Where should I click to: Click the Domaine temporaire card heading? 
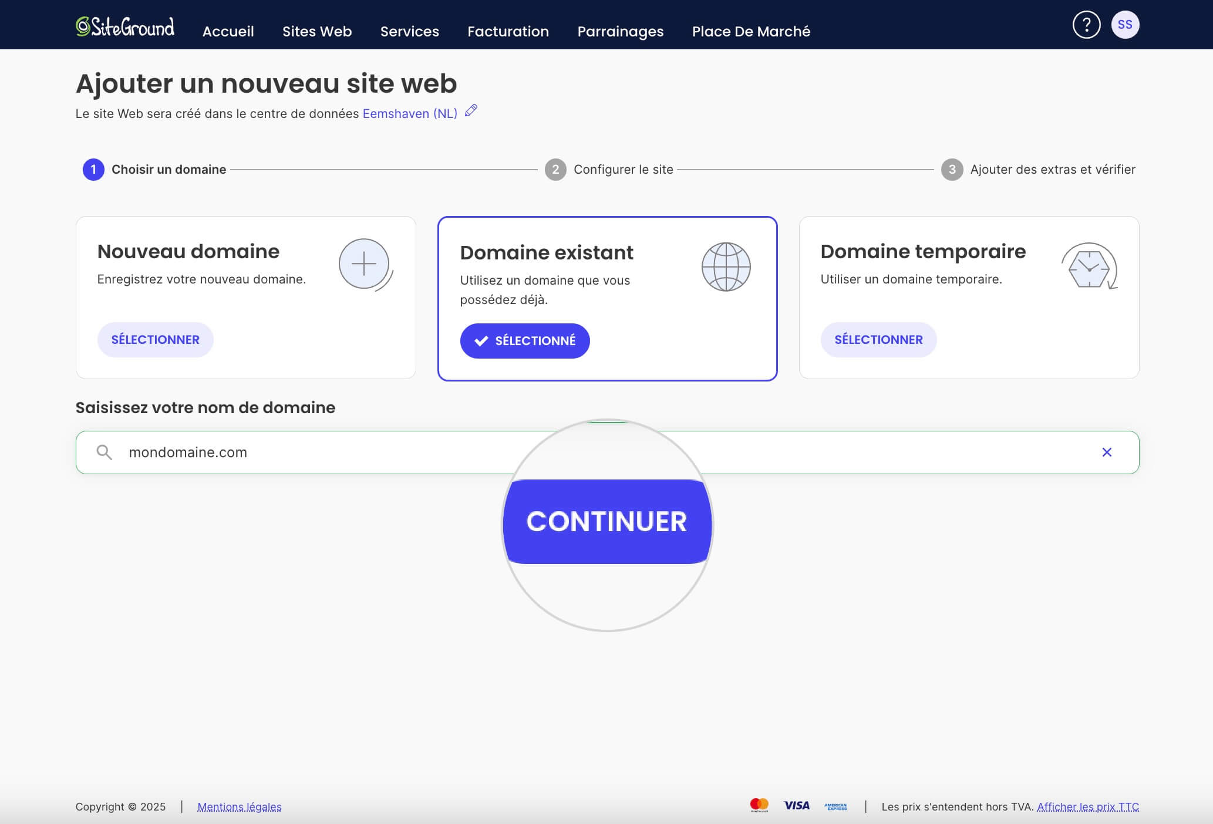923,251
